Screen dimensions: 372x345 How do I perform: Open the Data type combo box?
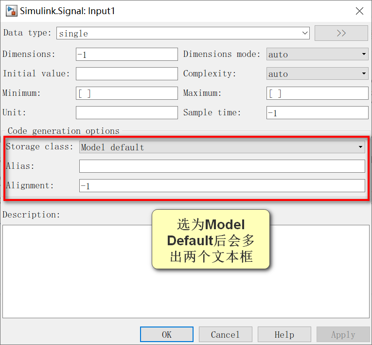point(183,33)
